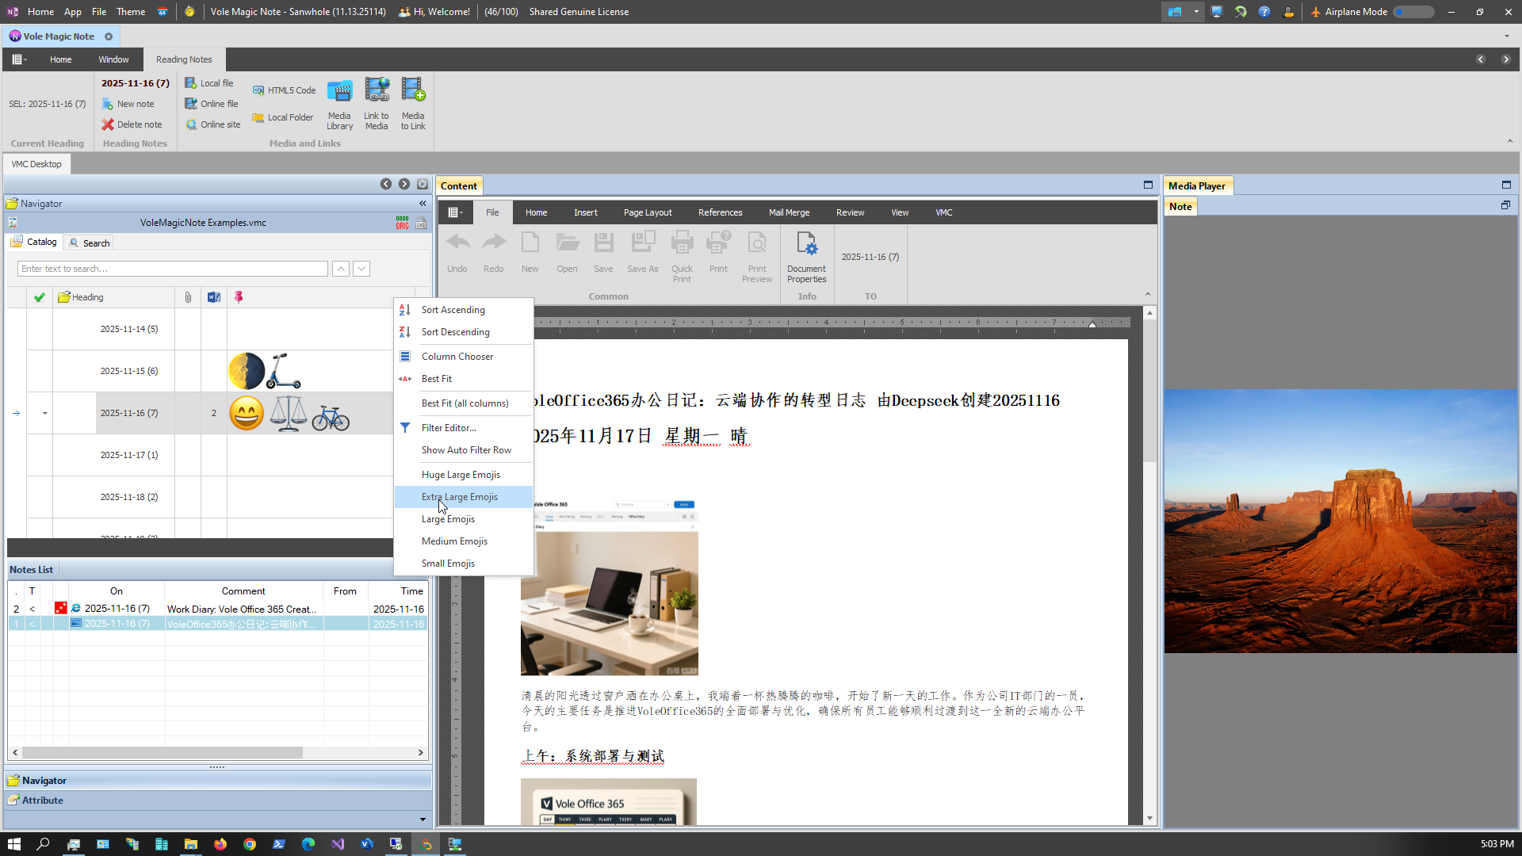
Task: Open dropdown arrow below Attribute panel
Action: pos(423,820)
